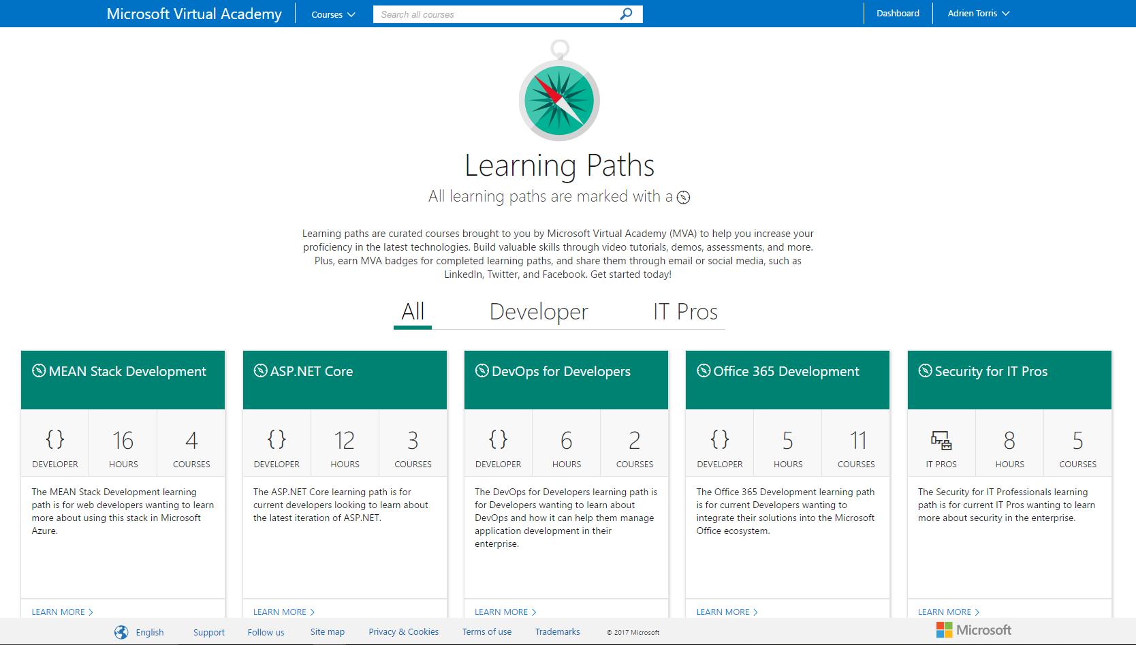Image resolution: width=1136 pixels, height=645 pixels.
Task: Click ASP.NET Core card title
Action: coord(311,371)
